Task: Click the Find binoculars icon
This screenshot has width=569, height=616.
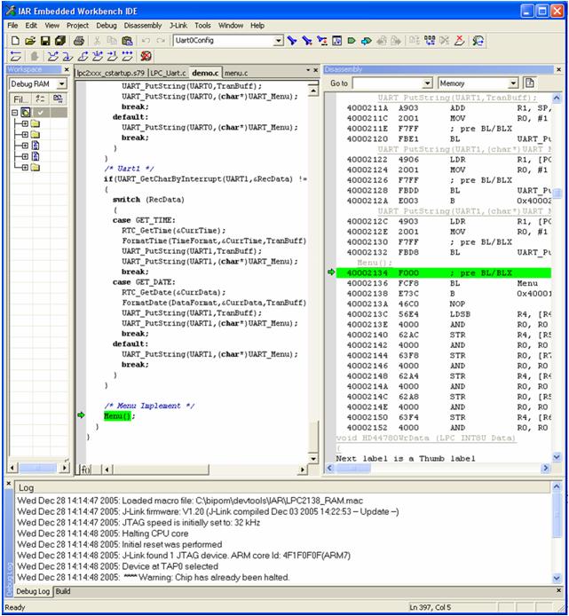Action: (292, 41)
